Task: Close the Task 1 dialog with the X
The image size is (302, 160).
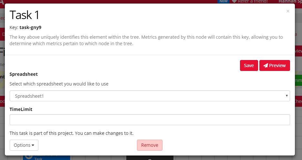Action: tap(288, 11)
